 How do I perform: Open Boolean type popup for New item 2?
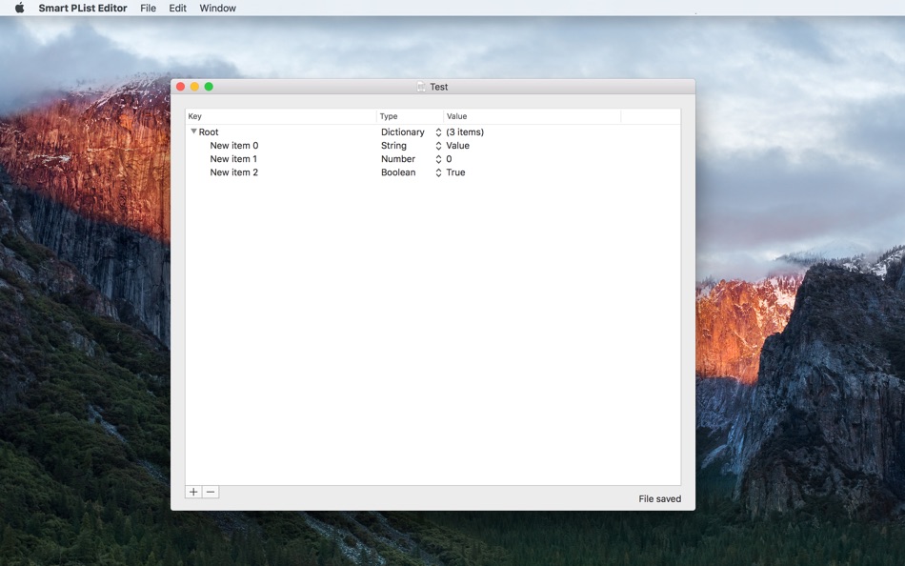coord(438,172)
